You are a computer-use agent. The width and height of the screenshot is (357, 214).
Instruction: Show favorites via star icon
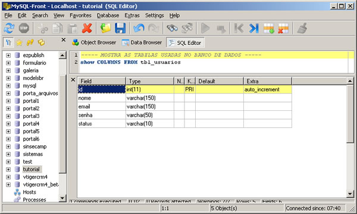point(20,43)
